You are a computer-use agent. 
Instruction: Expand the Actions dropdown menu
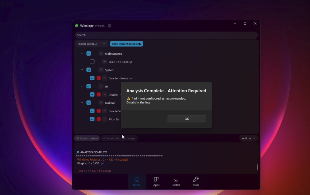[x=249, y=138]
